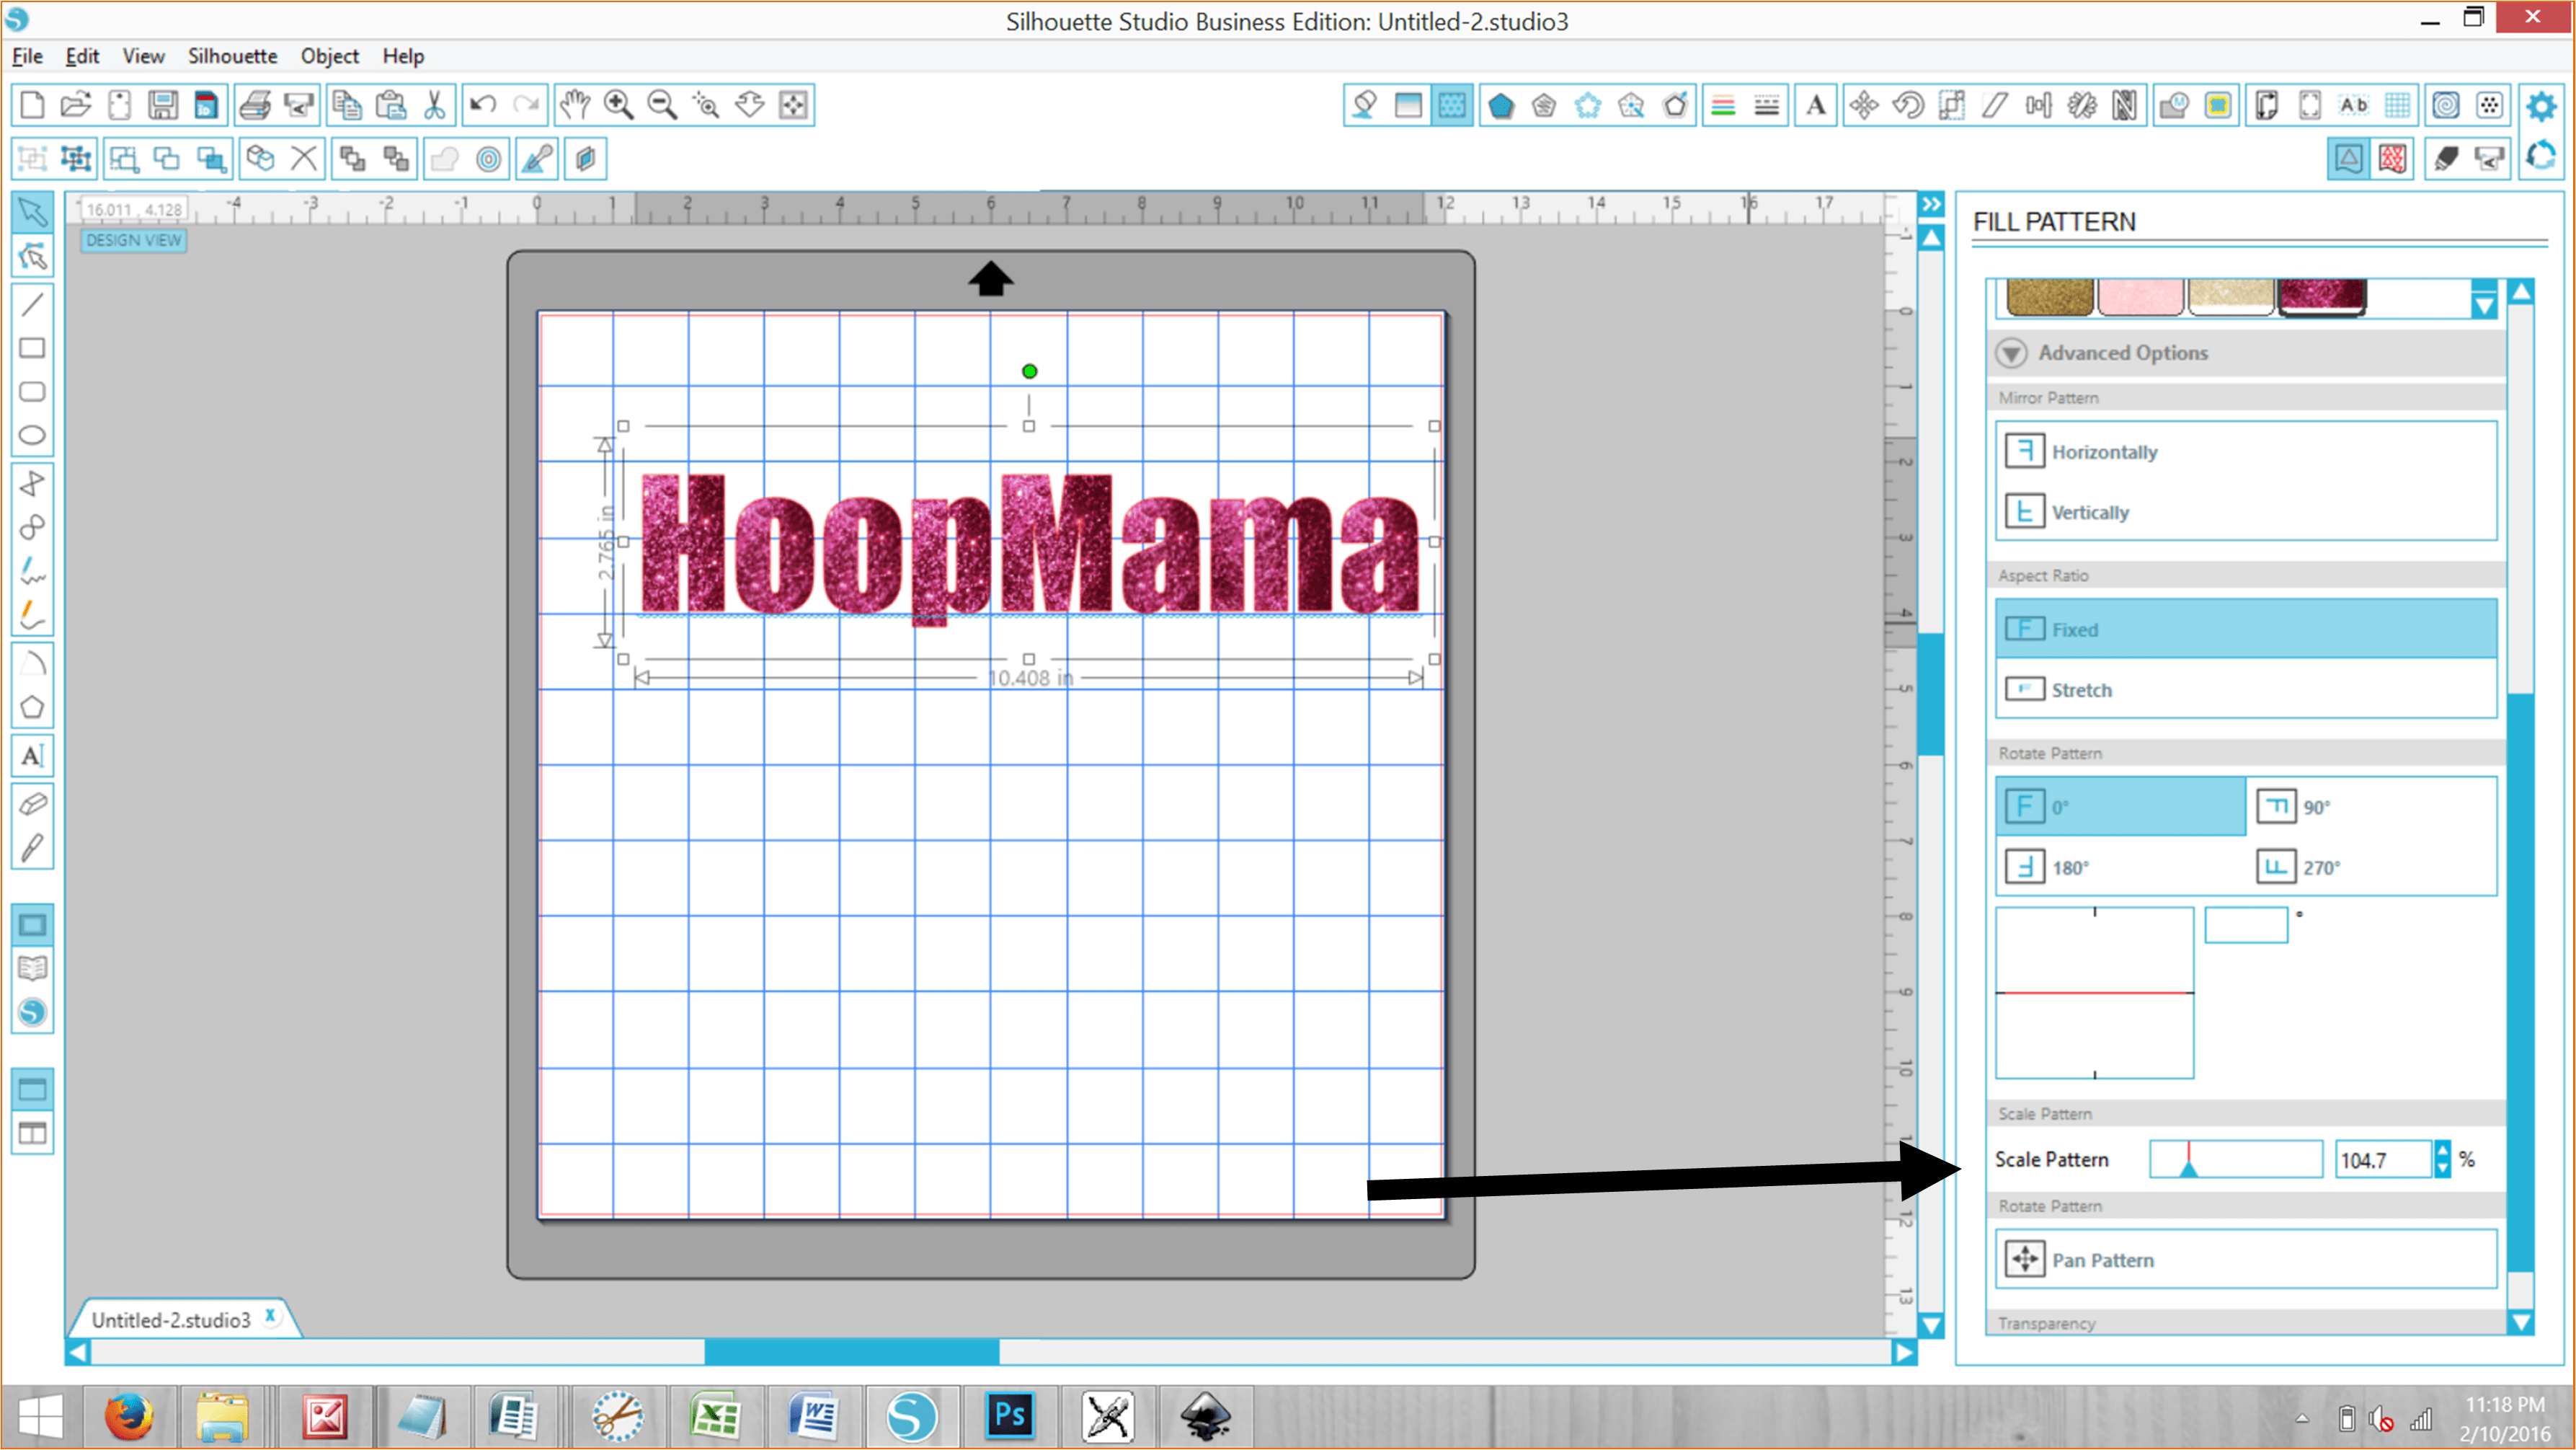Select Fixed aspect ratio
2576x1450 pixels.
point(2245,629)
